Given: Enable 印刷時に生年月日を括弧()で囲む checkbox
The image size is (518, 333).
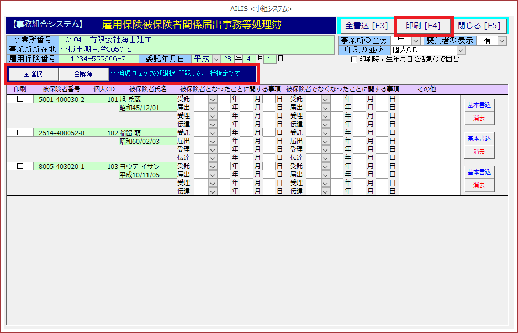Looking at the screenshot, I should [354, 59].
